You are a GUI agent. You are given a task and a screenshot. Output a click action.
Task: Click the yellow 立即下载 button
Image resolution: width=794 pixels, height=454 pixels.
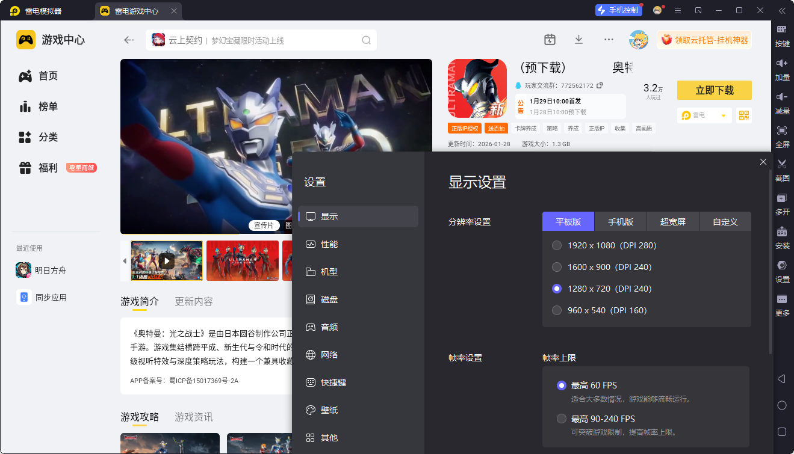(715, 90)
